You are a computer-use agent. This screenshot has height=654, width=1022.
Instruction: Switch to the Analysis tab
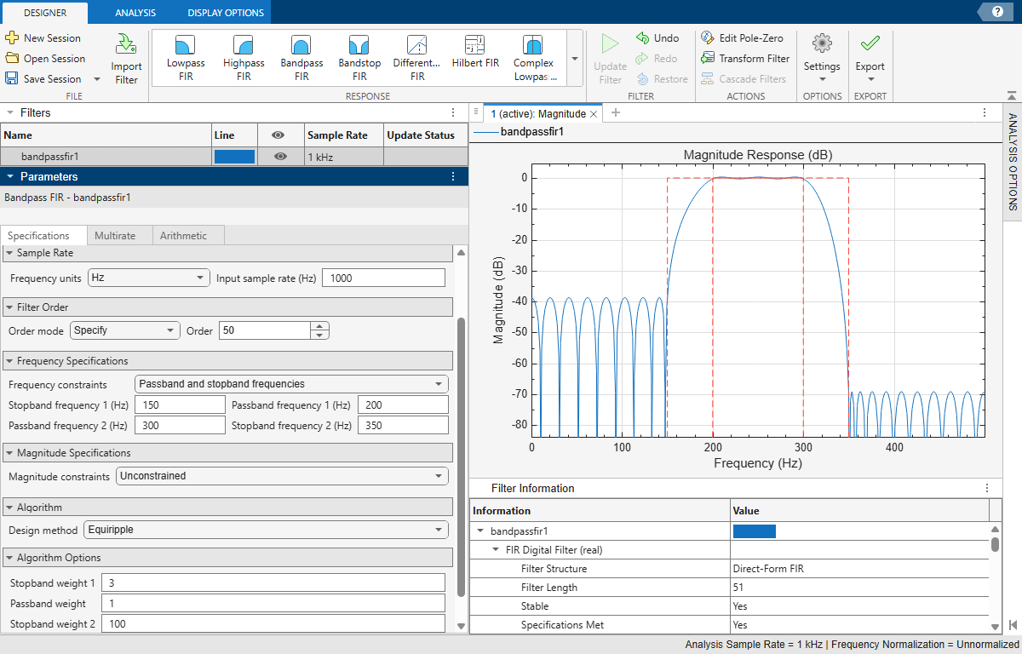point(135,13)
